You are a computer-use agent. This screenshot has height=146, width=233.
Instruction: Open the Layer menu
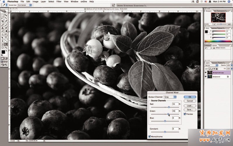click(x=43, y=1)
